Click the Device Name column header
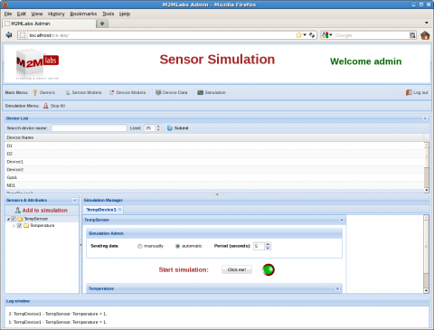 click(214, 137)
